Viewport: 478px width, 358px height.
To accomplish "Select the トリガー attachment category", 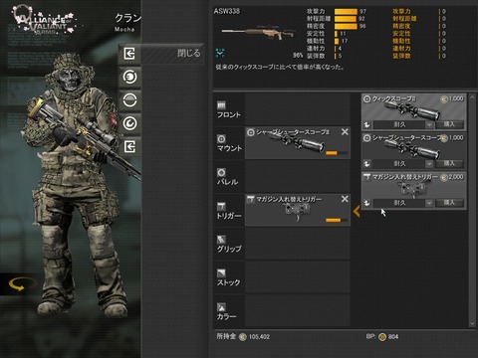I will click(x=229, y=211).
